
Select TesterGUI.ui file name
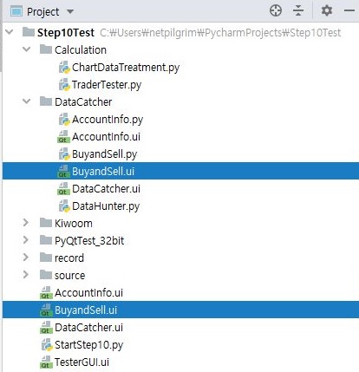tap(82, 362)
